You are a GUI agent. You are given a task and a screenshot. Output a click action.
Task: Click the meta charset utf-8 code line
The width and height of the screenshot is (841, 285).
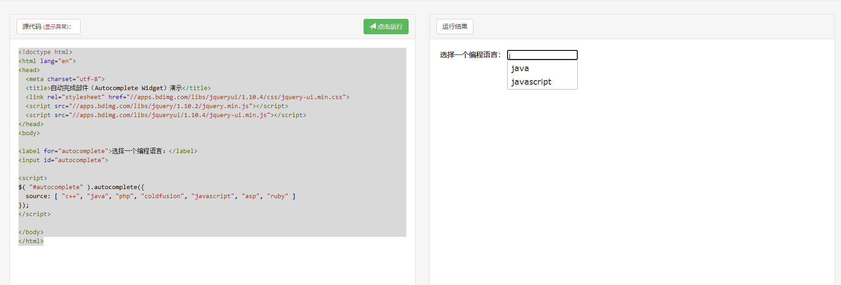click(x=65, y=79)
